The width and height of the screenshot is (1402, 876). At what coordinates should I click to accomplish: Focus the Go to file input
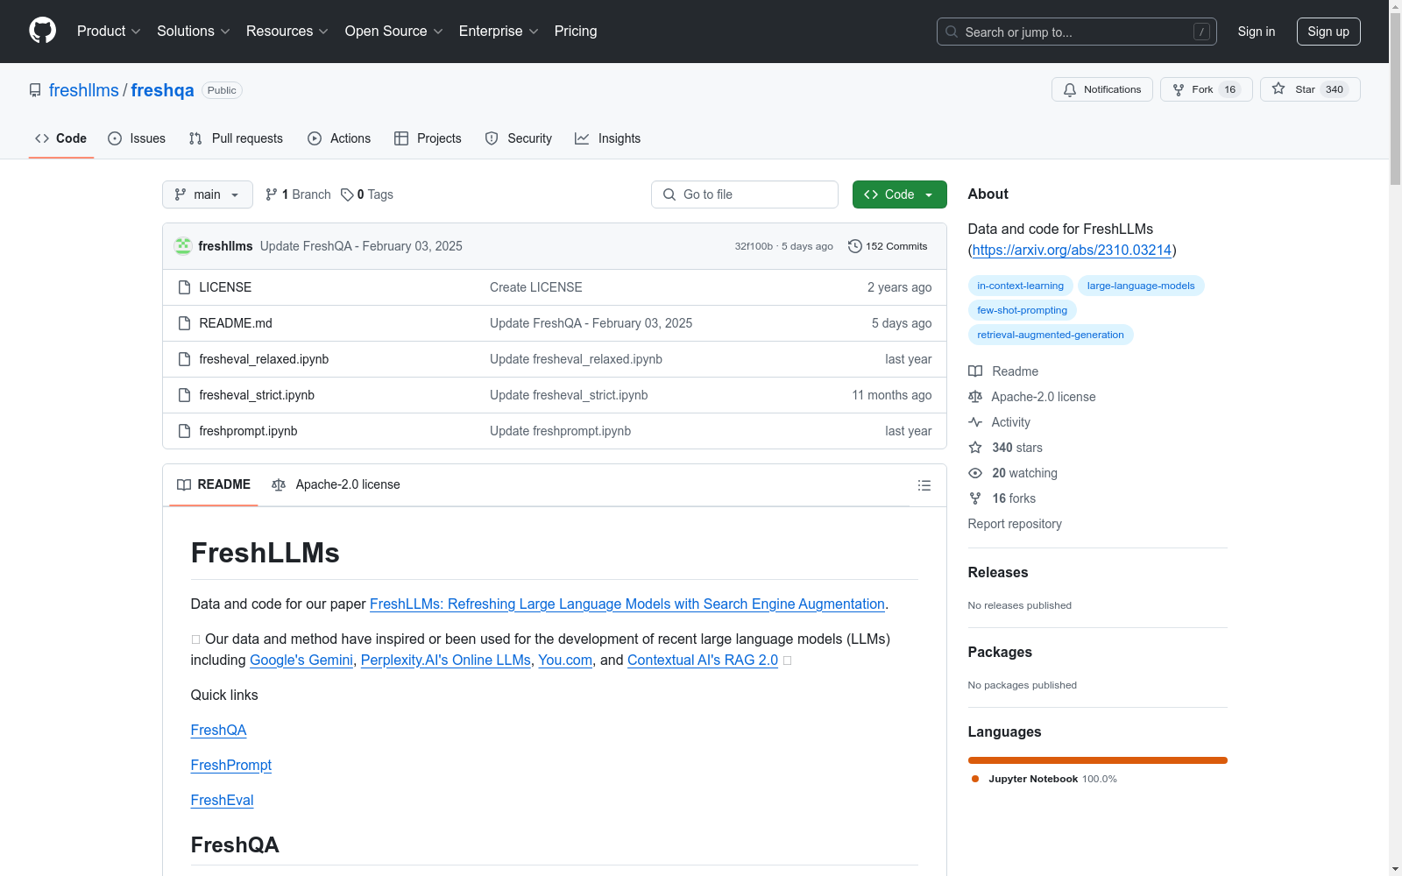pos(745,194)
